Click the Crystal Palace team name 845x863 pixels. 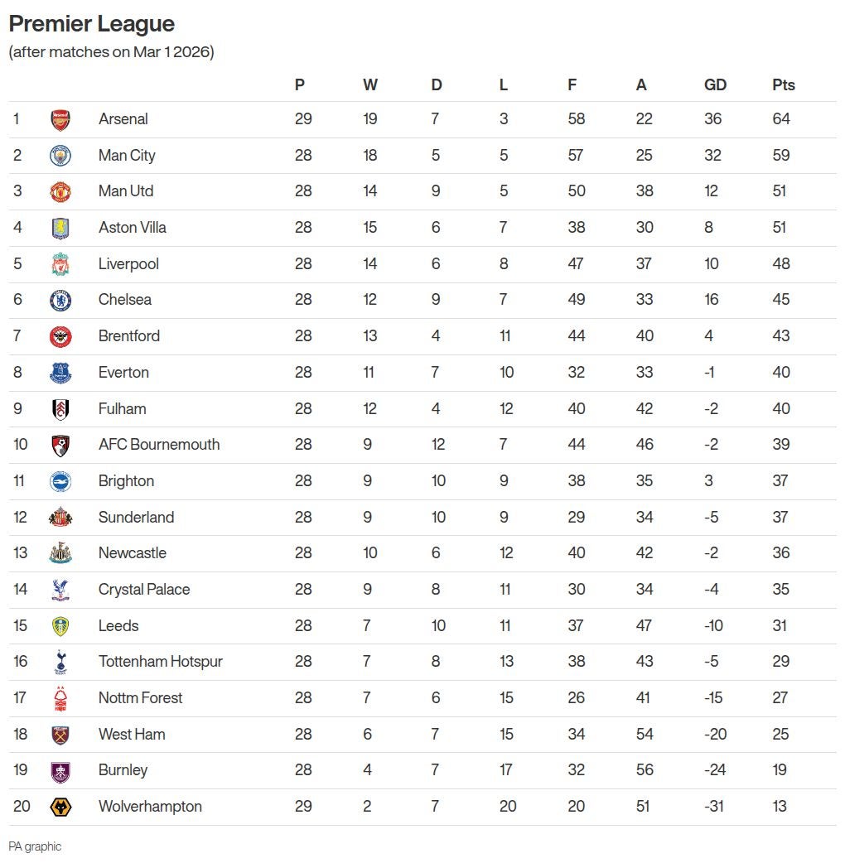(x=144, y=590)
